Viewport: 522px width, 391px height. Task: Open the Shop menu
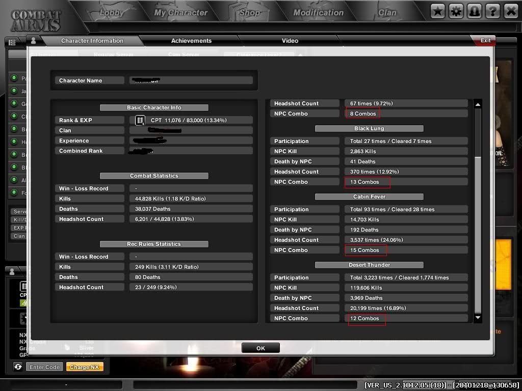(249, 13)
